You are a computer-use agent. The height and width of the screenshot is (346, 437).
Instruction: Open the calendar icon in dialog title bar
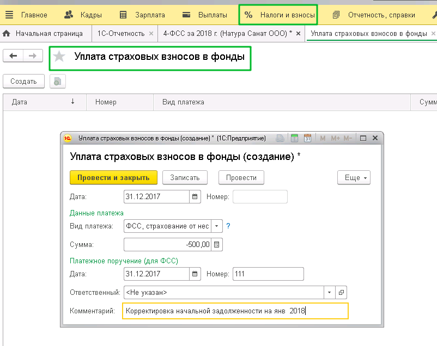tap(307, 138)
